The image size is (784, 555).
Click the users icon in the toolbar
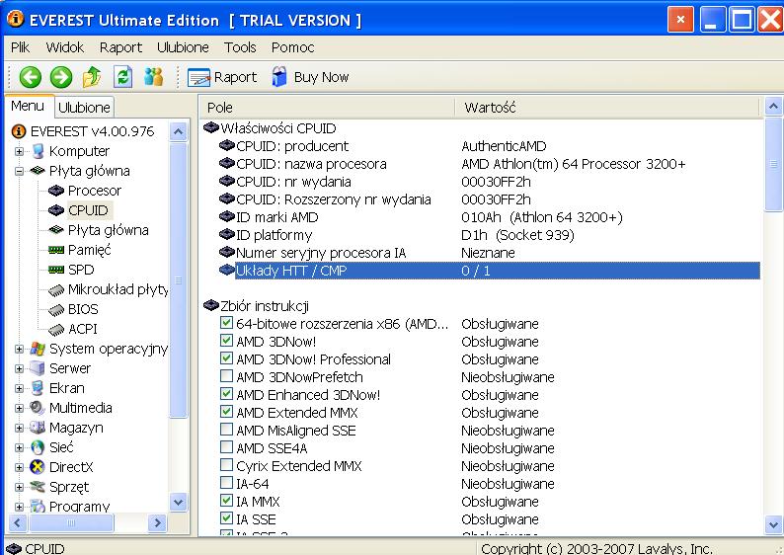pos(153,76)
